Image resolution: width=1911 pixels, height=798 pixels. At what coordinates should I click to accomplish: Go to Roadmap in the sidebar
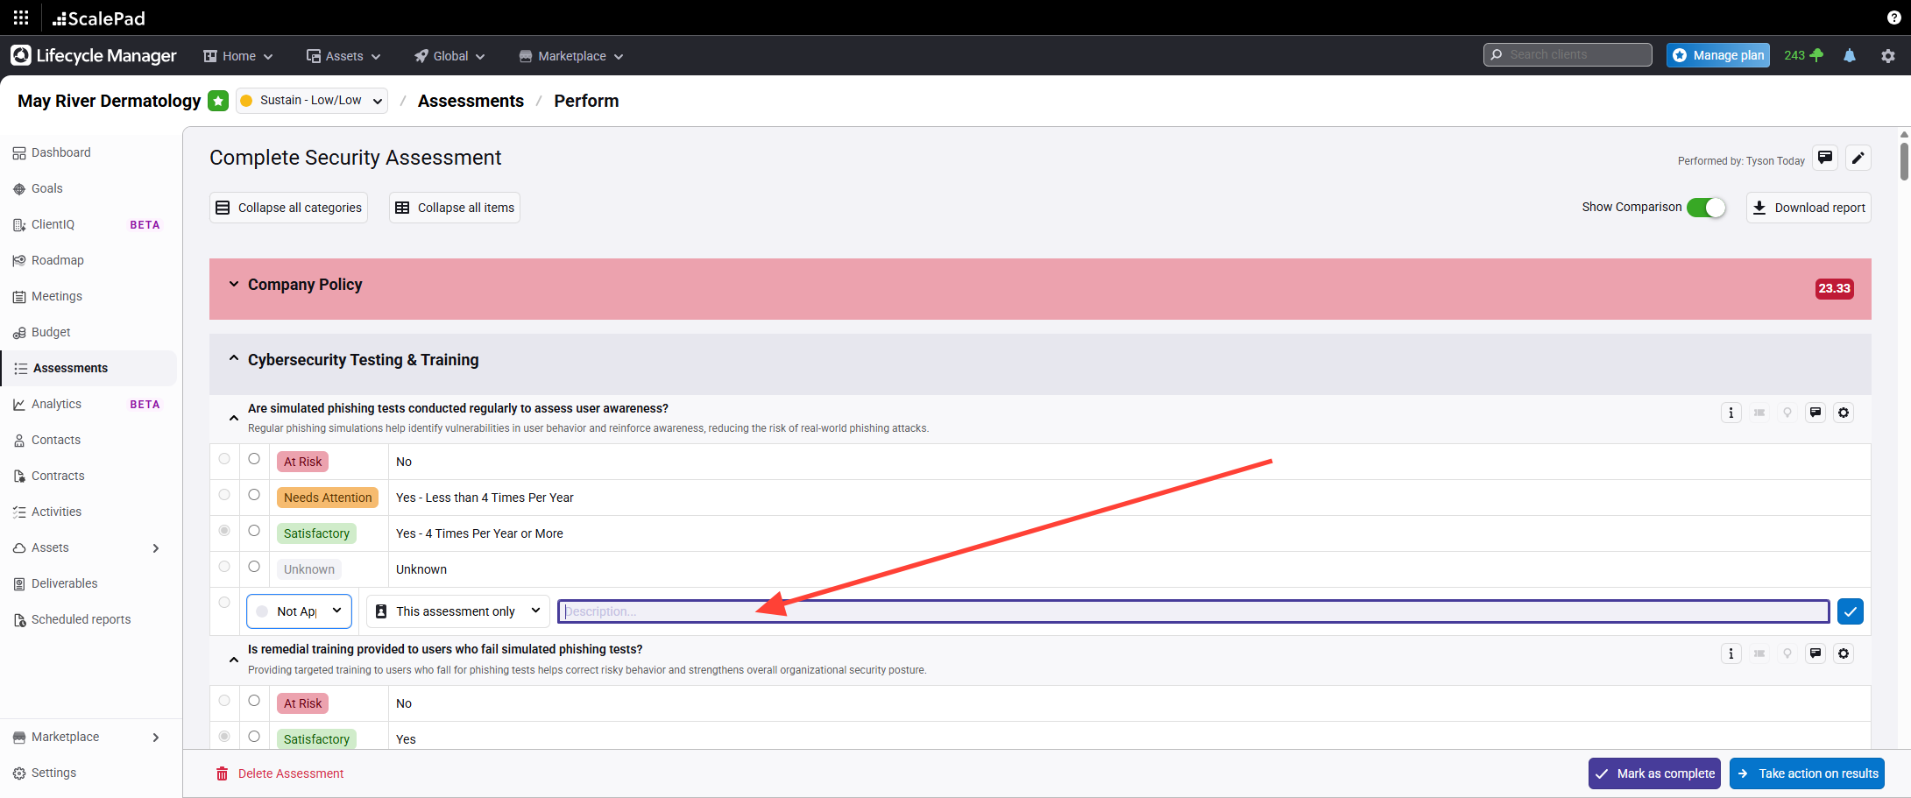(58, 260)
